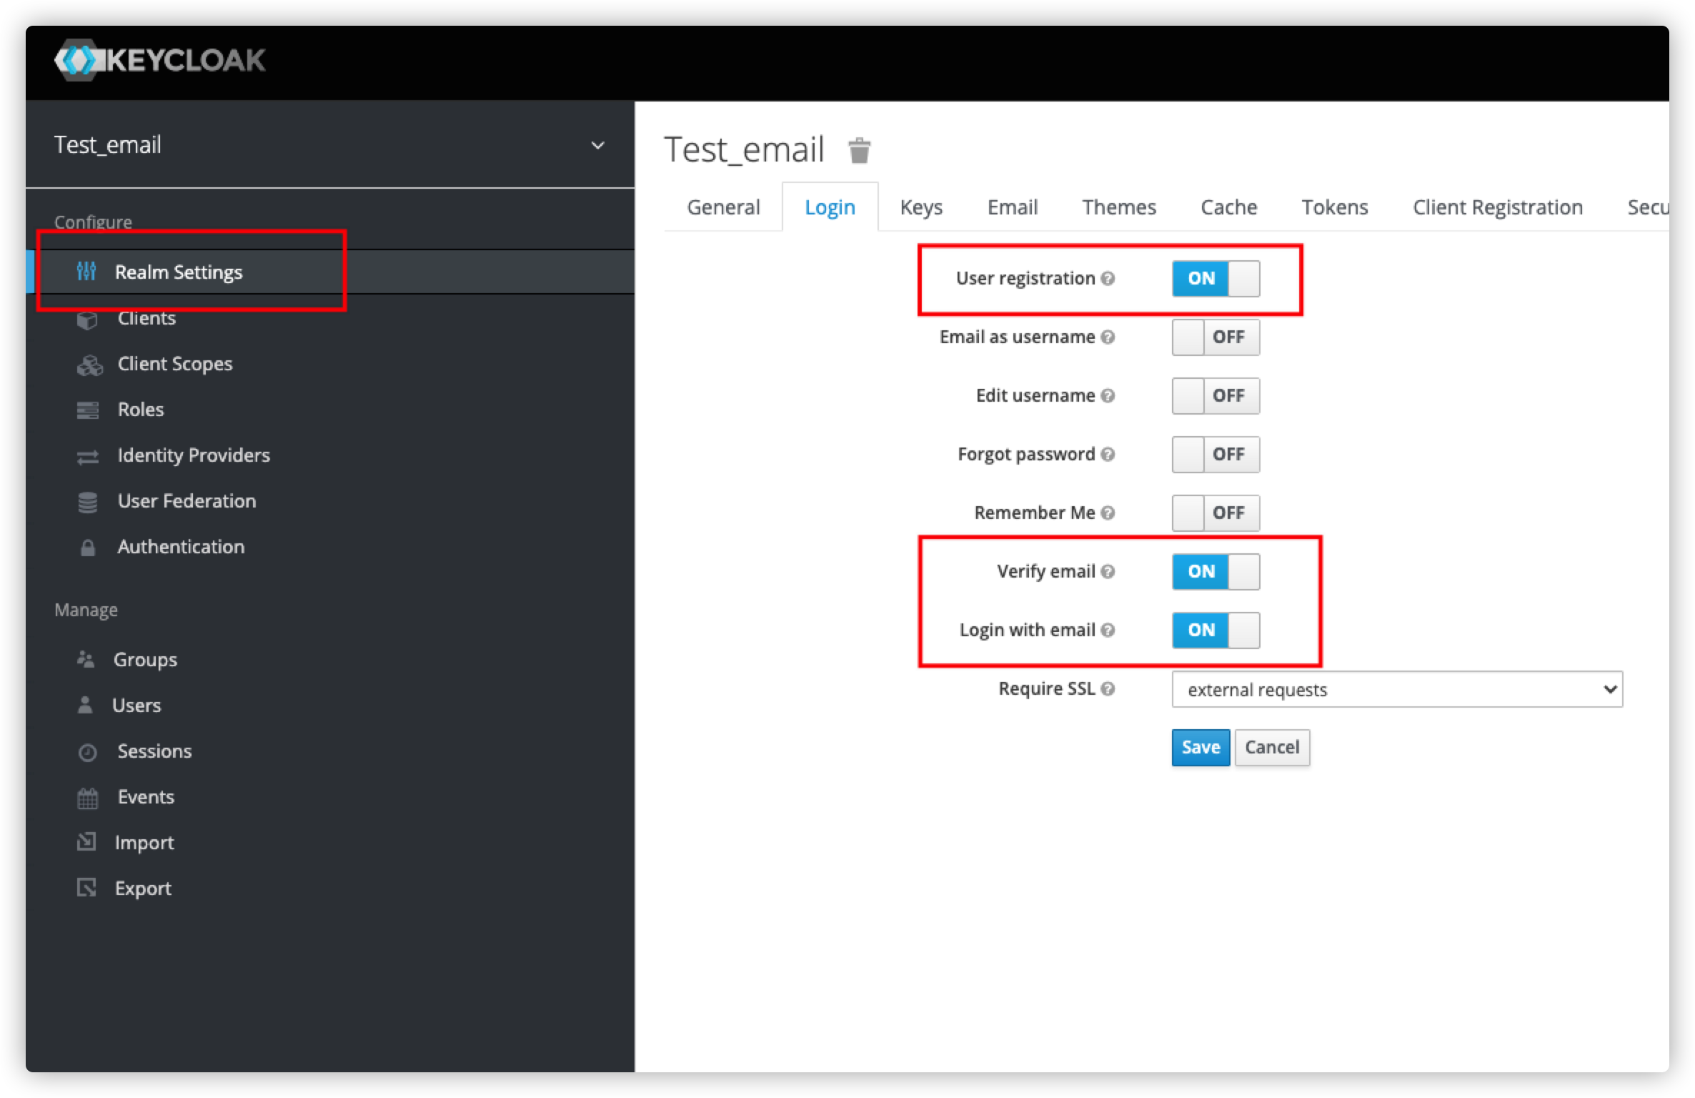Turn off Login with email switch
This screenshot has height=1098, width=1695.
tap(1216, 630)
